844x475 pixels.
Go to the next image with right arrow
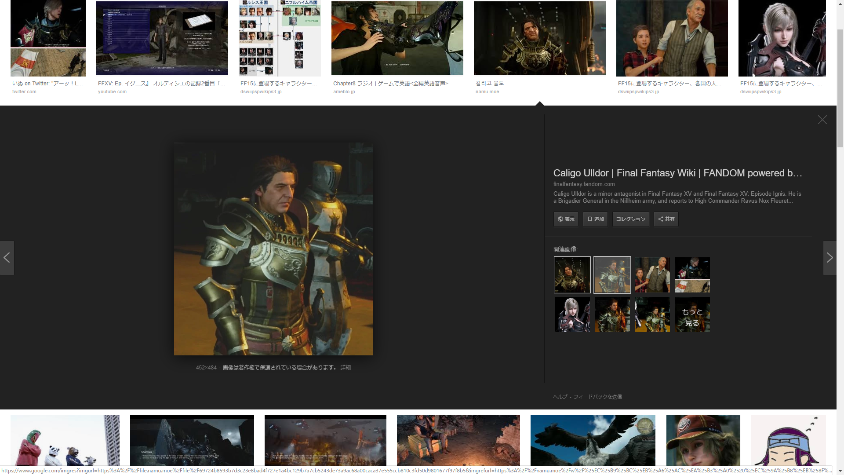(x=829, y=258)
